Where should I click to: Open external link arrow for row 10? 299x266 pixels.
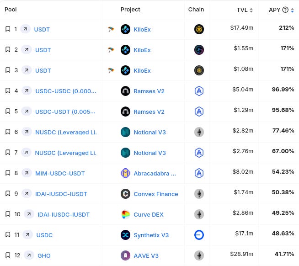tap(29, 214)
